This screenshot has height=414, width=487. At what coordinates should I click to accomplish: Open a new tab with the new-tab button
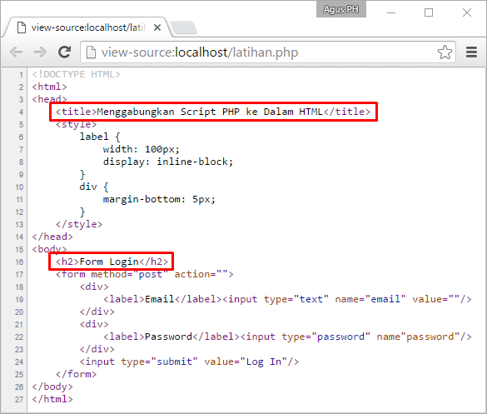pos(184,27)
